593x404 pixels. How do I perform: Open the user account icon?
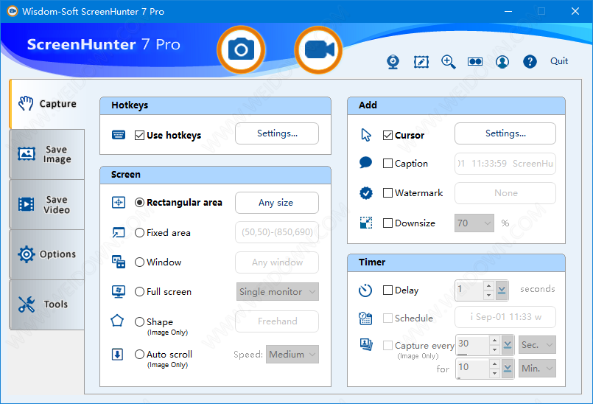[x=502, y=62]
